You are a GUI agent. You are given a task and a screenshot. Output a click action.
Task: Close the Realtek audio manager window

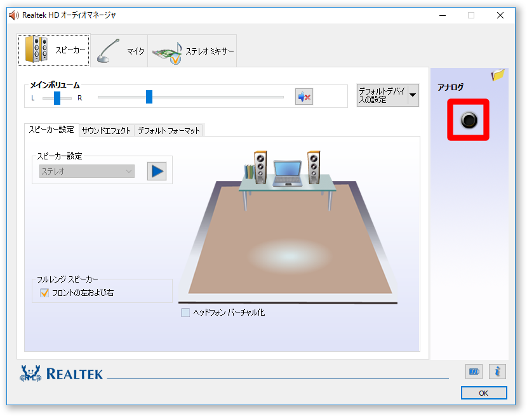pyautogui.click(x=500, y=15)
